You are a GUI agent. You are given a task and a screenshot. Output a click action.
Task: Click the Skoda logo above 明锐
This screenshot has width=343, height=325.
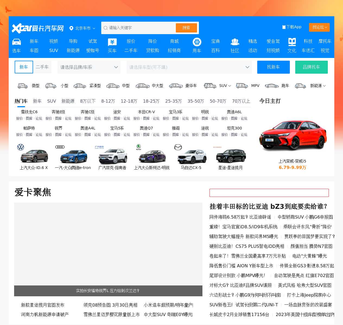[139, 147]
